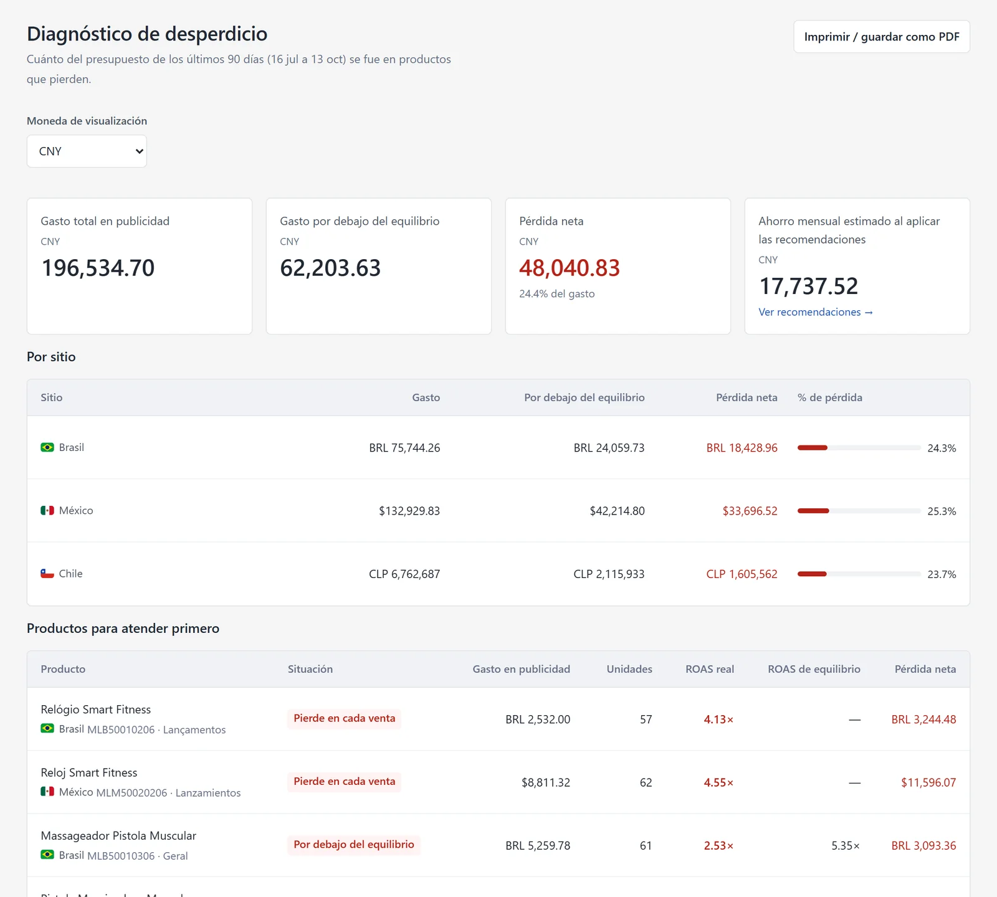
Task: Click total ad spend value 196,534.70
Action: click(x=98, y=268)
